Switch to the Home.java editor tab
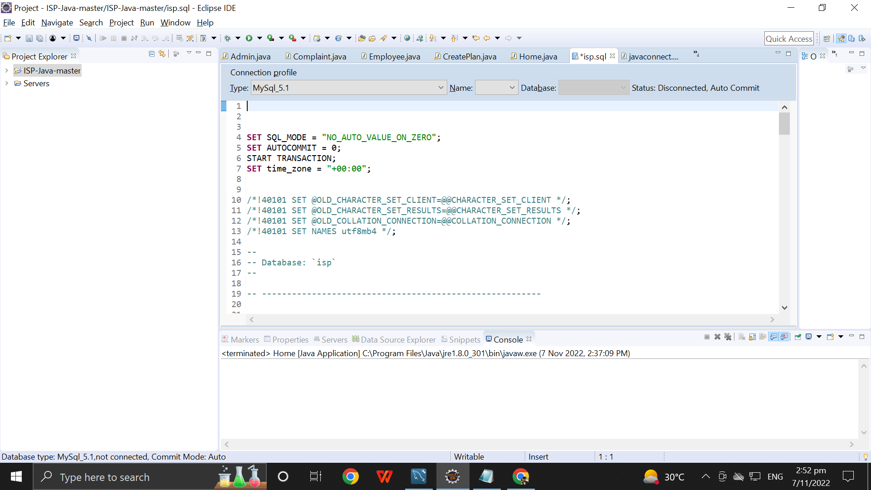Viewport: 871px width, 490px height. (538, 56)
